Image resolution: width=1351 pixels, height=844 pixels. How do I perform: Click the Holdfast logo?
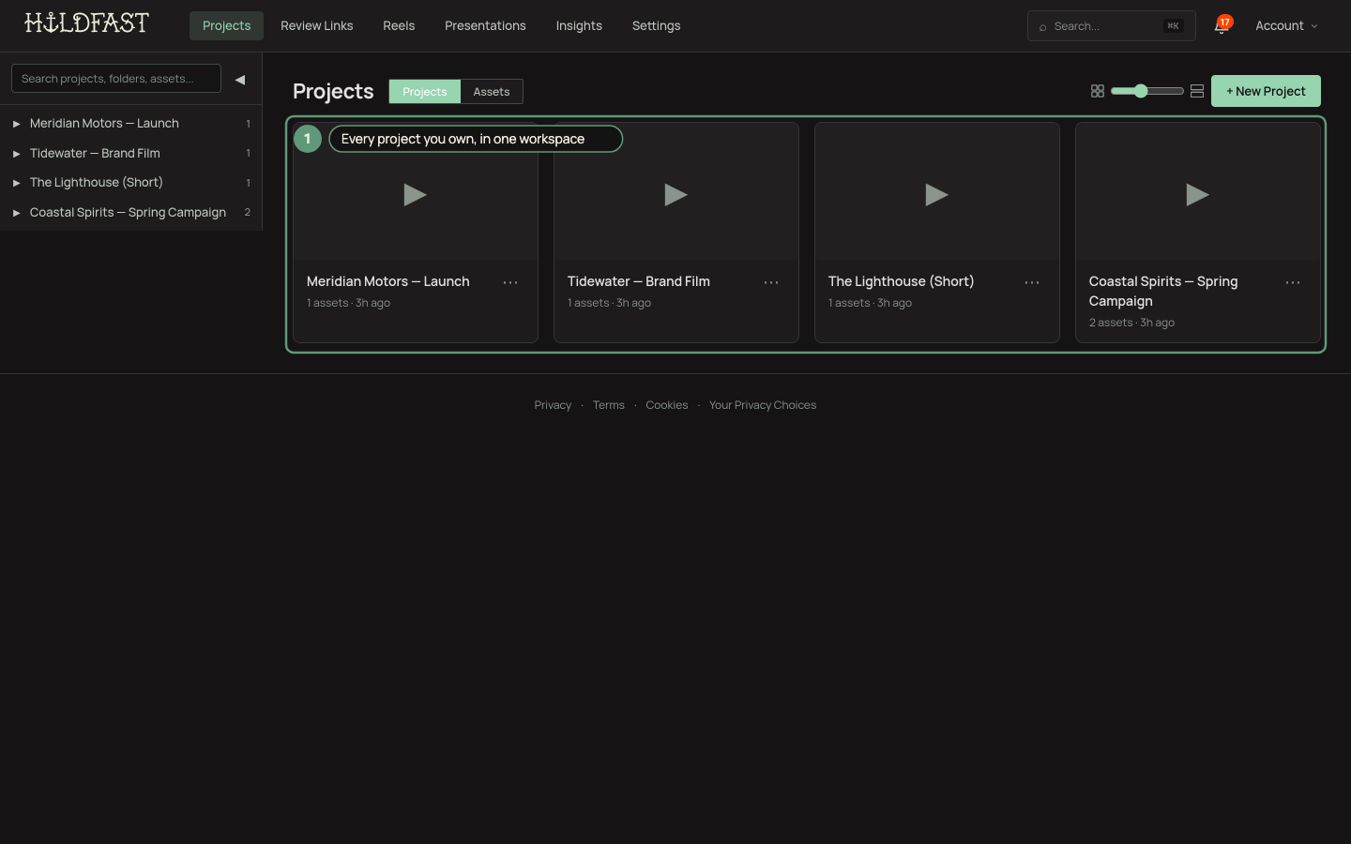tap(86, 23)
